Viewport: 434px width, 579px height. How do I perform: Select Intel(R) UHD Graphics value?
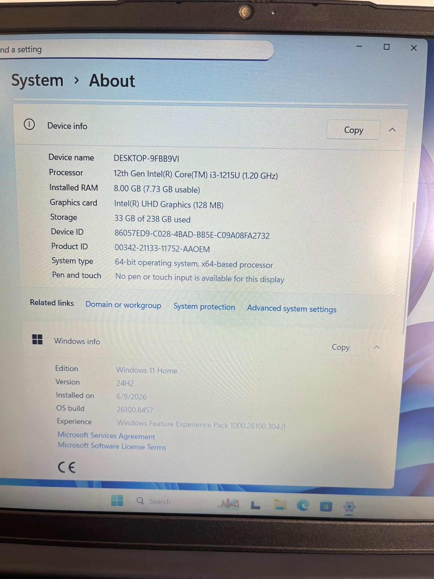pos(168,204)
